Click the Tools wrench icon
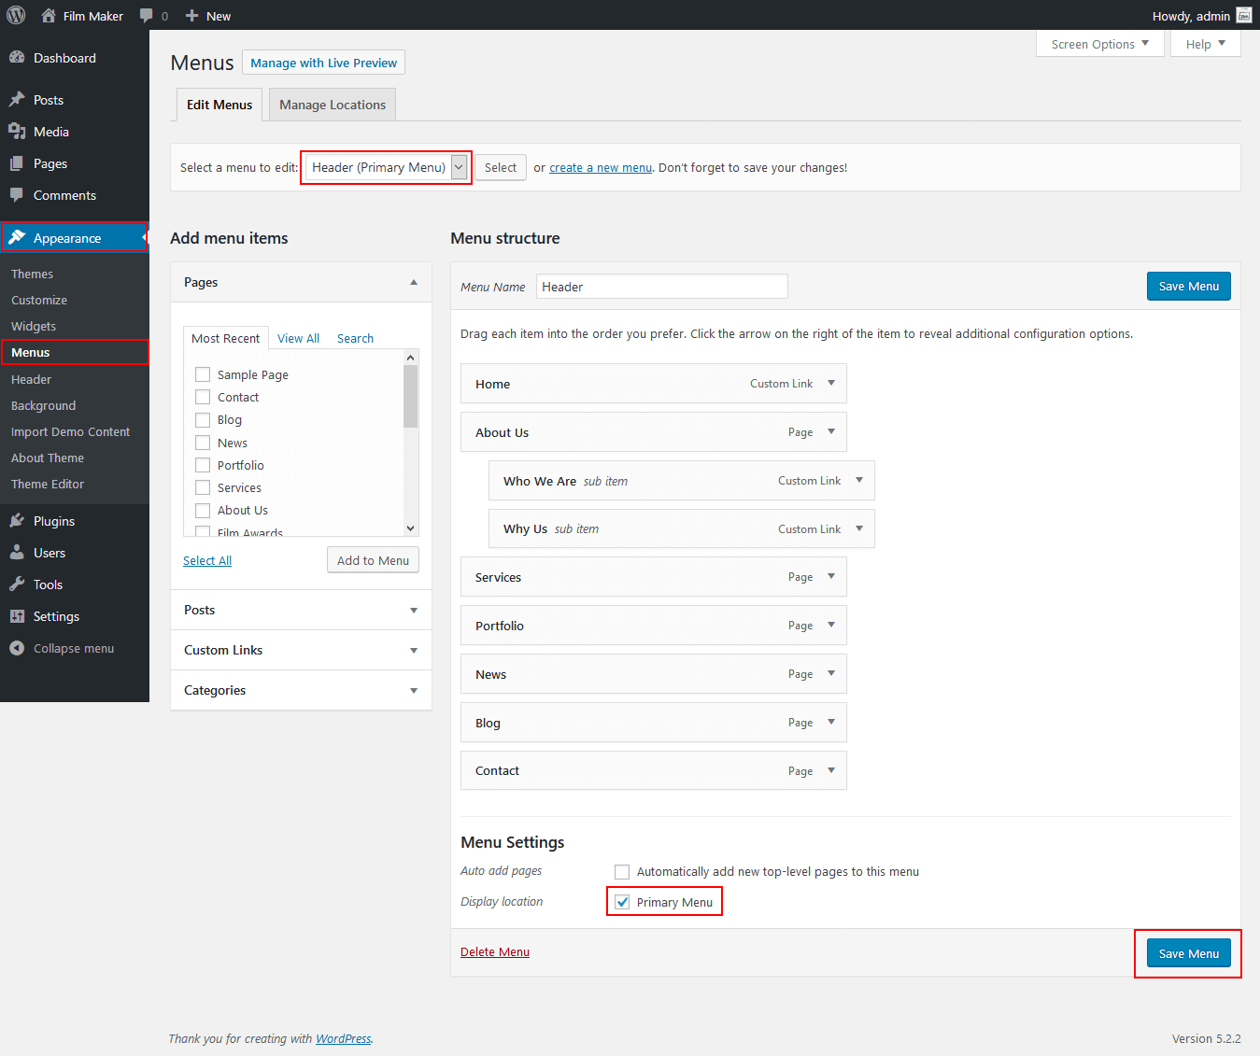1260x1056 pixels. click(x=17, y=584)
